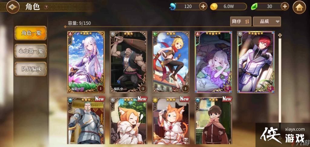Click the character list vertical scrollbar
The image size is (310, 147).
(x=280, y=79)
